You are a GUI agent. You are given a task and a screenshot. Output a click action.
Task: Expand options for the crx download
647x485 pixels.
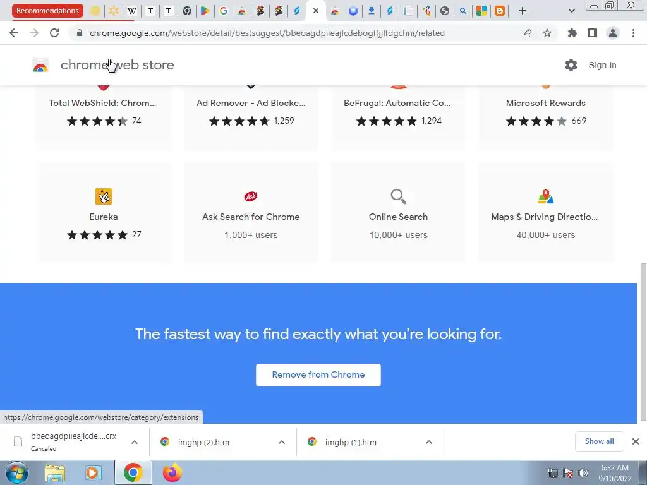click(135, 442)
